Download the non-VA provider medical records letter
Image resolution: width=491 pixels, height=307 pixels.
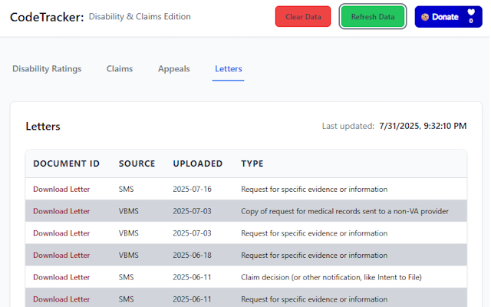(x=61, y=211)
